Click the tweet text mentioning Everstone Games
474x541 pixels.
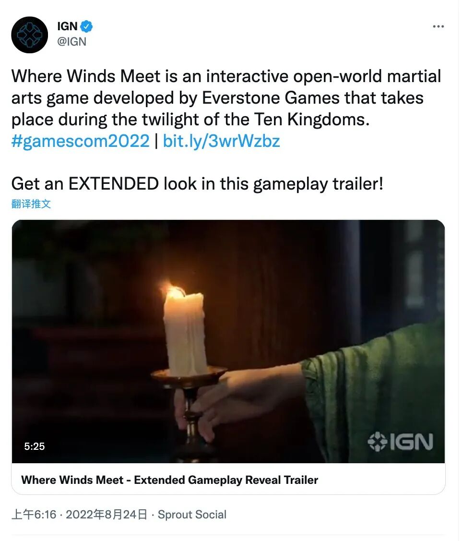pyautogui.click(x=226, y=98)
